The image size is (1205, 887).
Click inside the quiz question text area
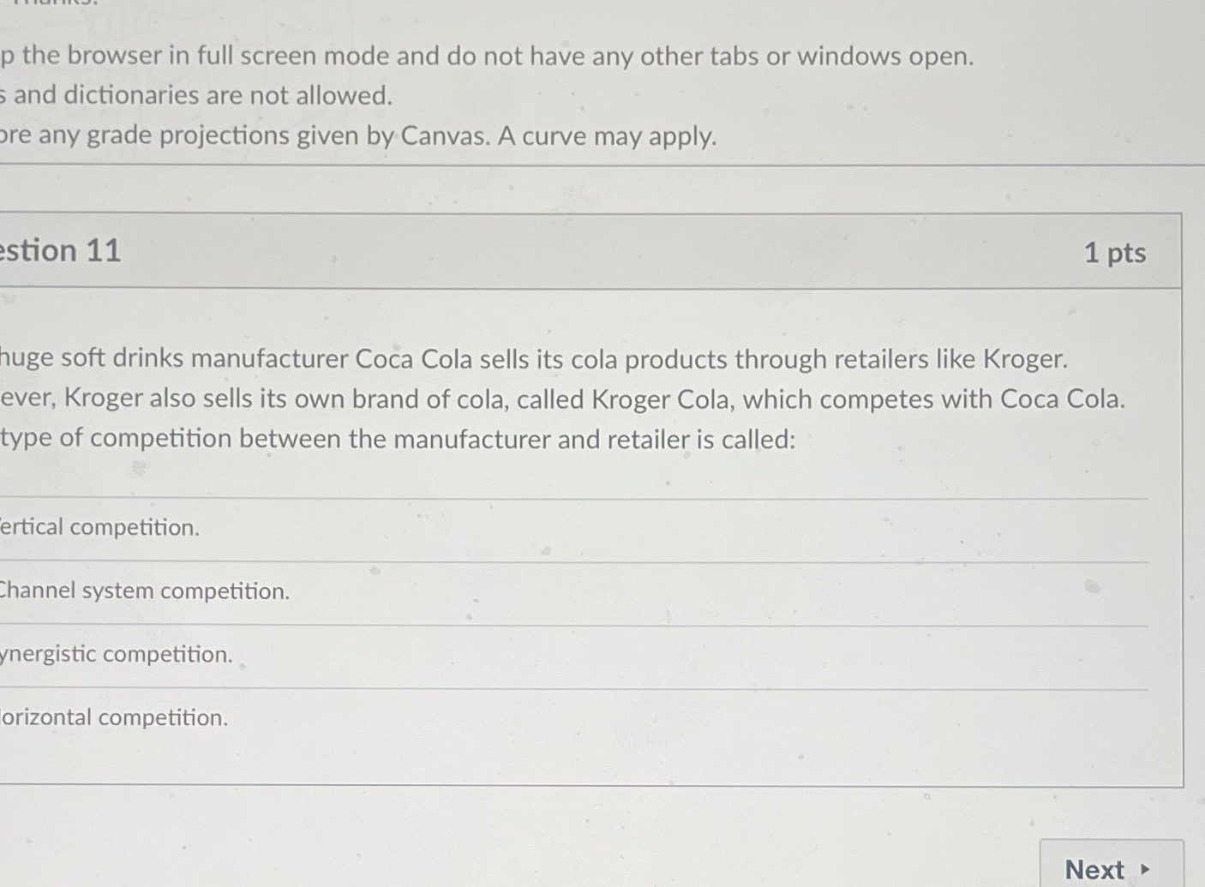pos(514,399)
